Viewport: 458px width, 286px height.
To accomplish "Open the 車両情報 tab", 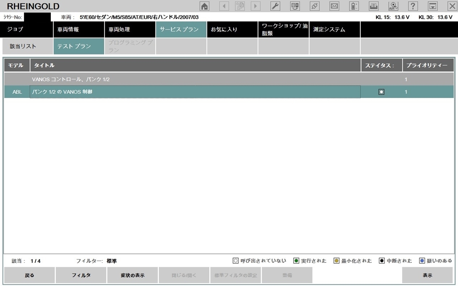I will coord(79,29).
